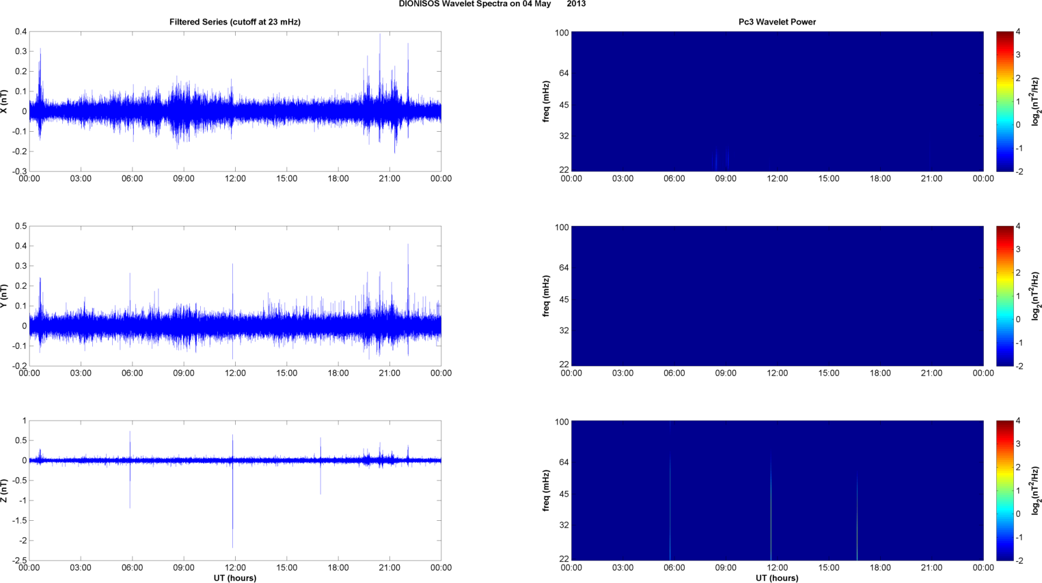Click the '18:00' tick under top spectrogram
Image resolution: width=1042 pixels, height=583 pixels.
880,179
